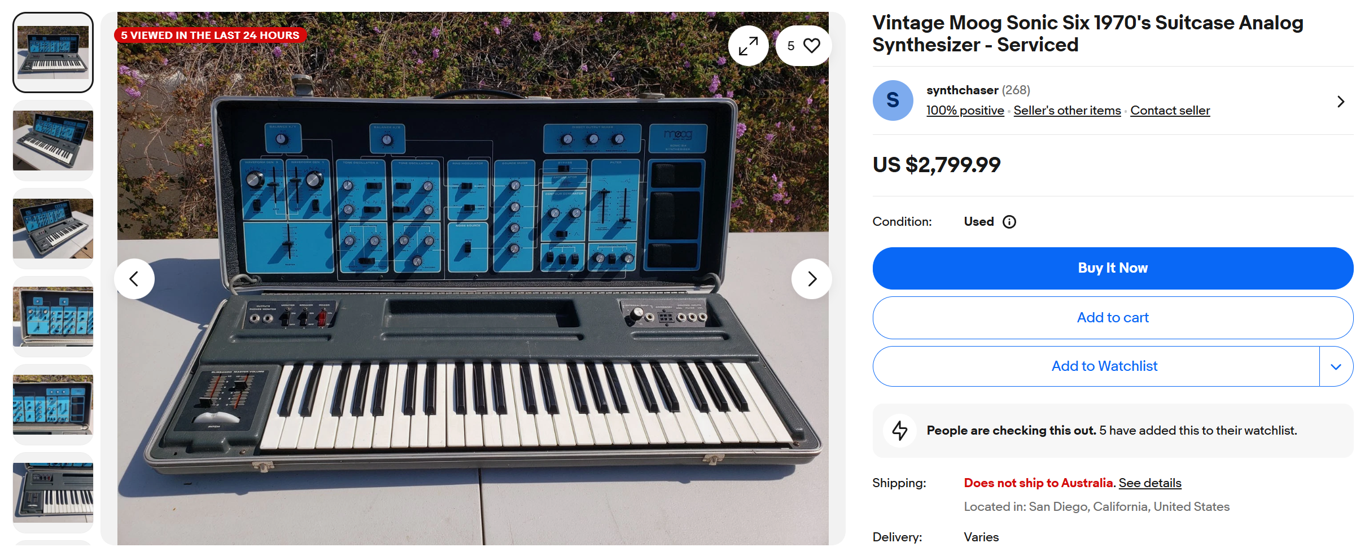
Task: Open the Condition info icon
Action: pyautogui.click(x=1009, y=222)
